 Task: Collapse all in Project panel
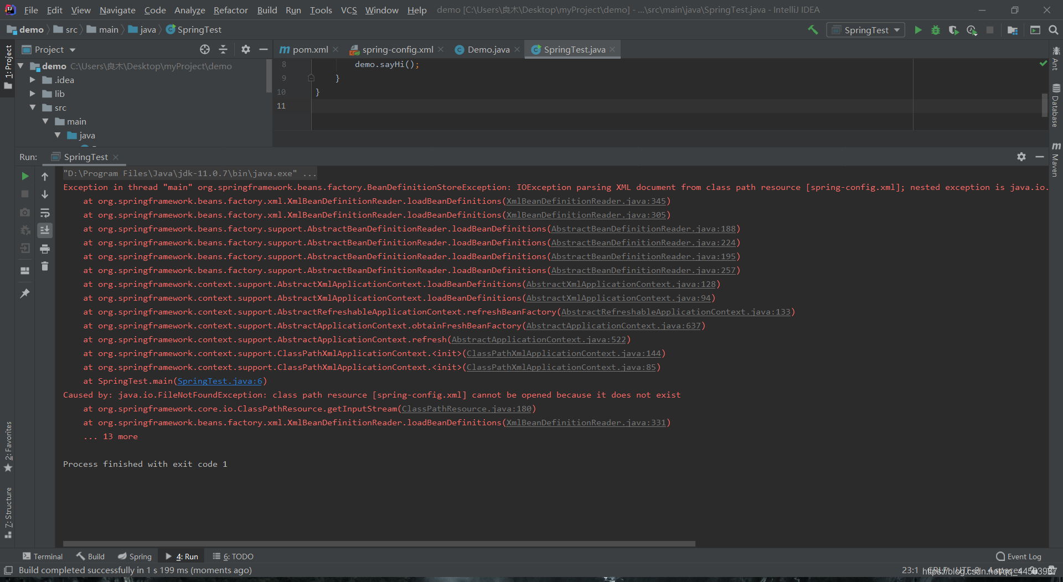pos(223,49)
